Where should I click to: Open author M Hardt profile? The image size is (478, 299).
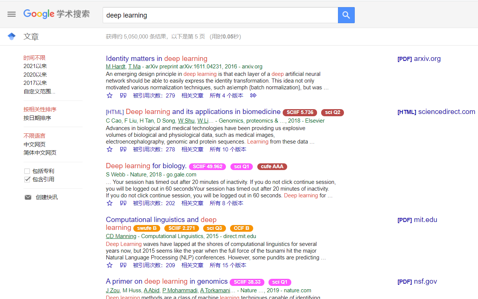(x=115, y=67)
